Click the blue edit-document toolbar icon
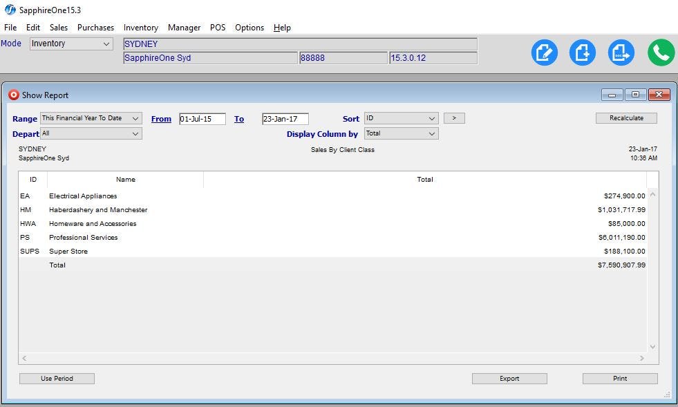 [x=544, y=53]
